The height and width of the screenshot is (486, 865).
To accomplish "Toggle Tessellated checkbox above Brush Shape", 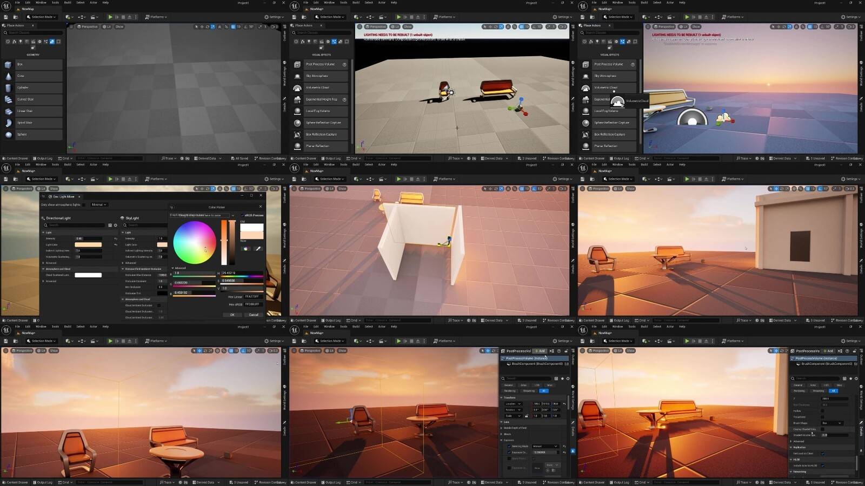I will coord(823,417).
